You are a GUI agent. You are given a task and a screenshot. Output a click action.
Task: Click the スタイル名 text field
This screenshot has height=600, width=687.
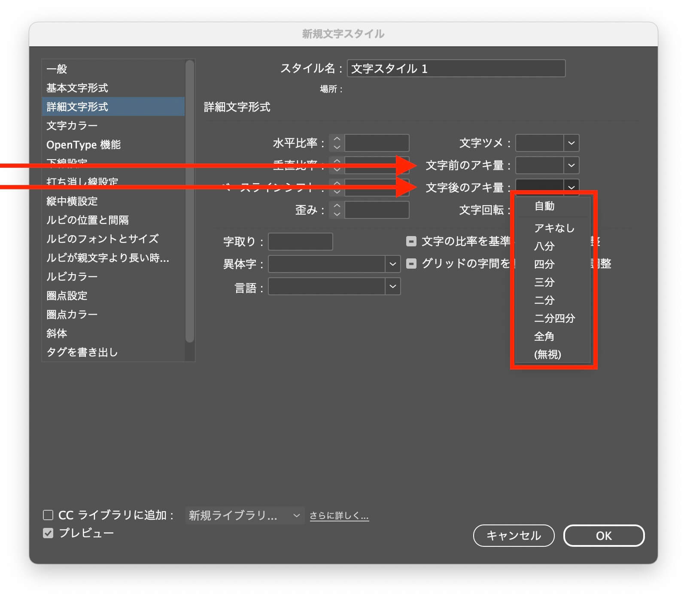(456, 69)
